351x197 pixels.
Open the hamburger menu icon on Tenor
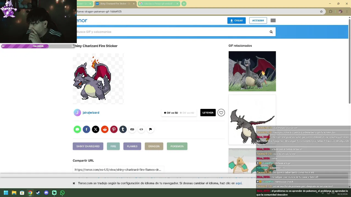[x=273, y=21]
